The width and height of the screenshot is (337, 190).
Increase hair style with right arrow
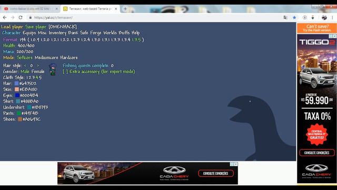(38, 65)
